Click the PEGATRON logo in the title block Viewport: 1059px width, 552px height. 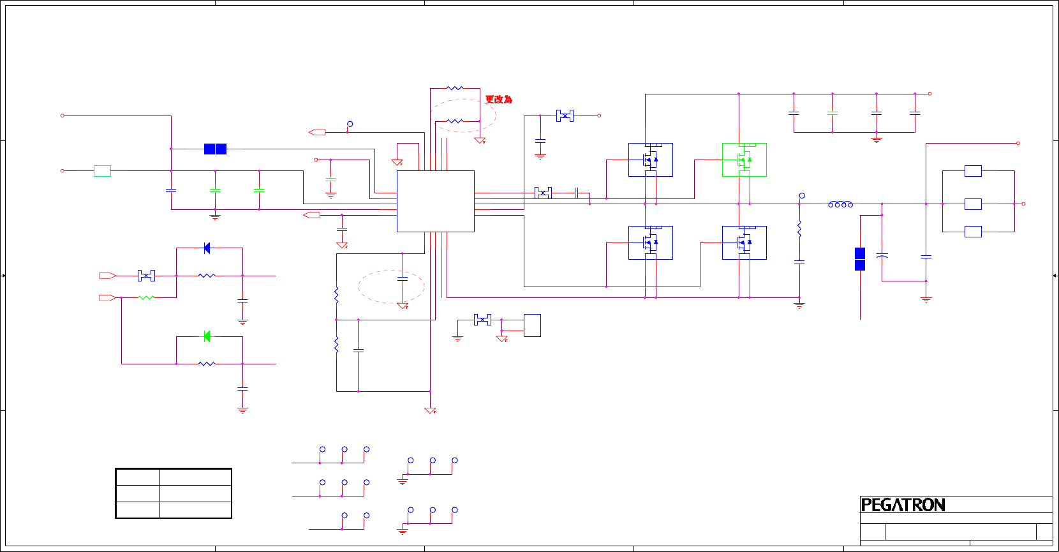click(x=903, y=505)
